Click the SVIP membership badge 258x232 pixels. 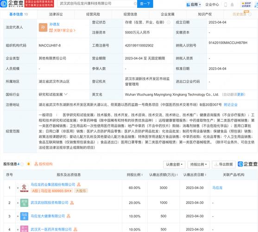246,5
